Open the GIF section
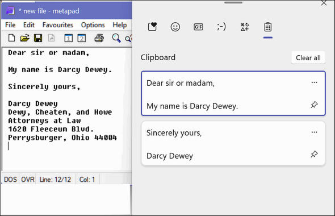Image resolution: width=335 pixels, height=216 pixels. 198,27
